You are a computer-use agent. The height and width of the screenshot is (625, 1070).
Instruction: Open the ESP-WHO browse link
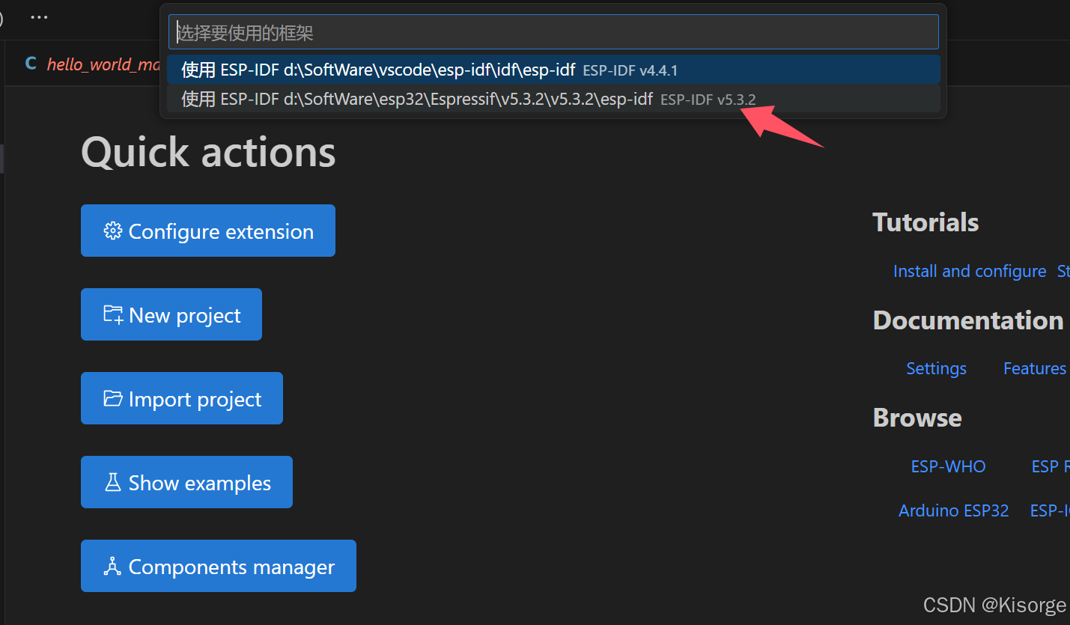tap(948, 466)
